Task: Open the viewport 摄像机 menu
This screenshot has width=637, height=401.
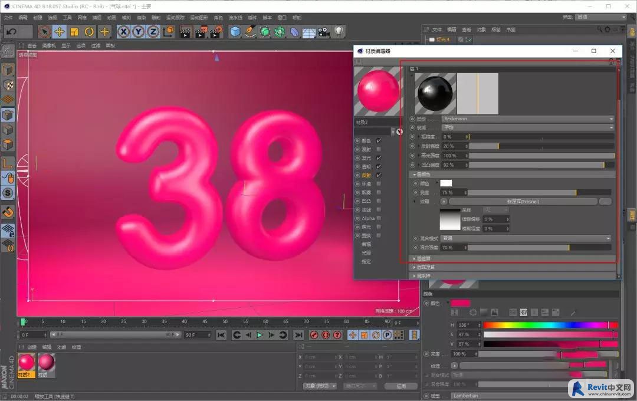Action: (x=49, y=45)
